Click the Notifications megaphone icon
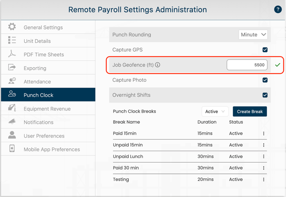Image resolution: width=286 pixels, height=197 pixels. [x=12, y=121]
